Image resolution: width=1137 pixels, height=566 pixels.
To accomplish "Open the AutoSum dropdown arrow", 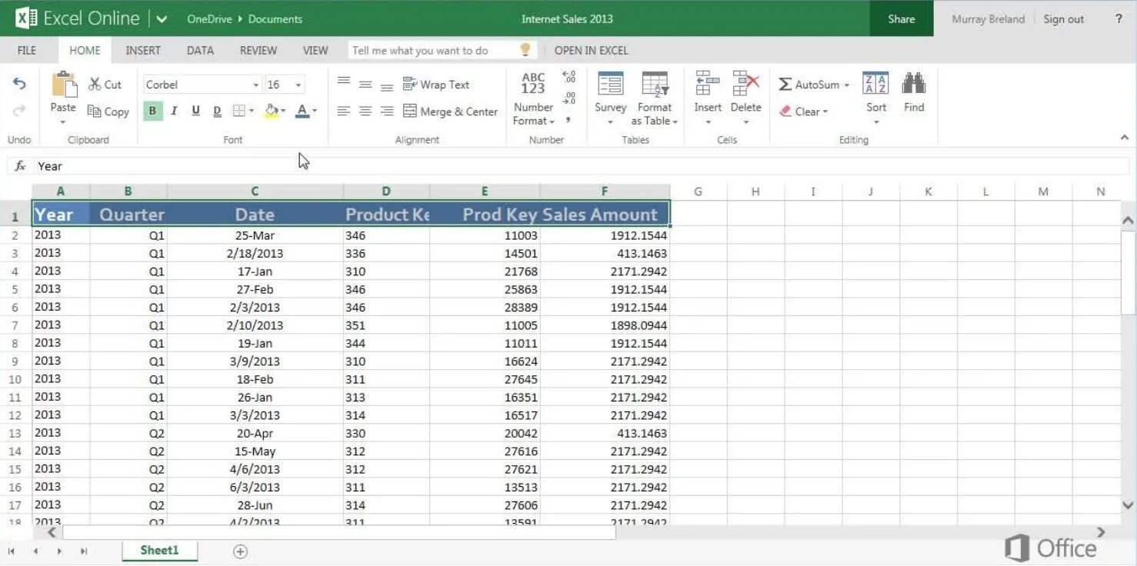I will pos(847,85).
